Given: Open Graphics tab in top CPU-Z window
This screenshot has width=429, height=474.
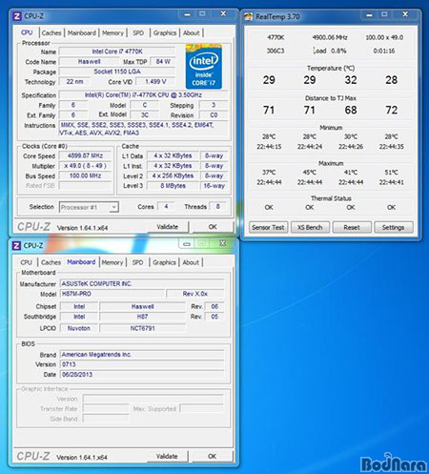Looking at the screenshot, I should (165, 32).
